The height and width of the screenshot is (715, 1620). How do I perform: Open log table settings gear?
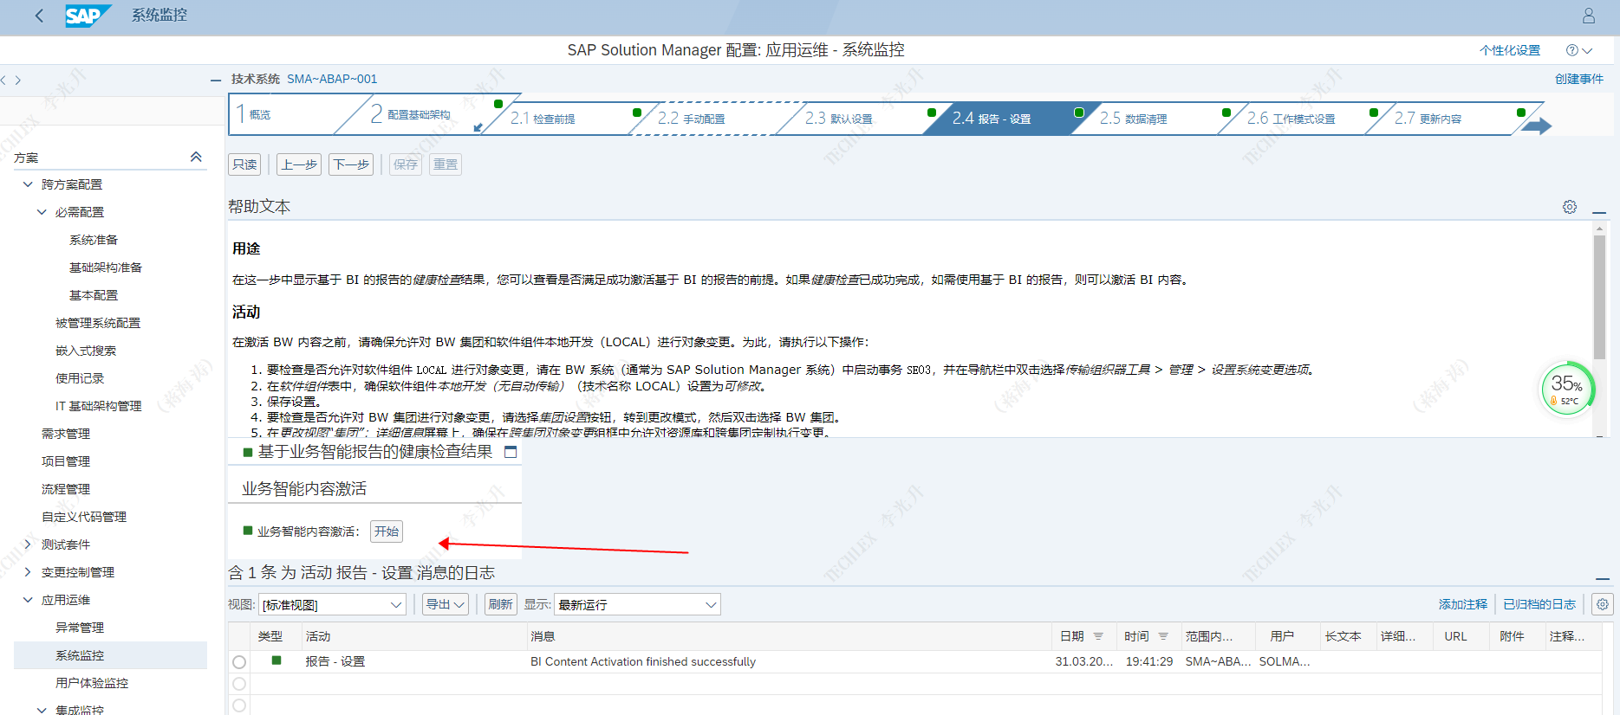(x=1603, y=604)
